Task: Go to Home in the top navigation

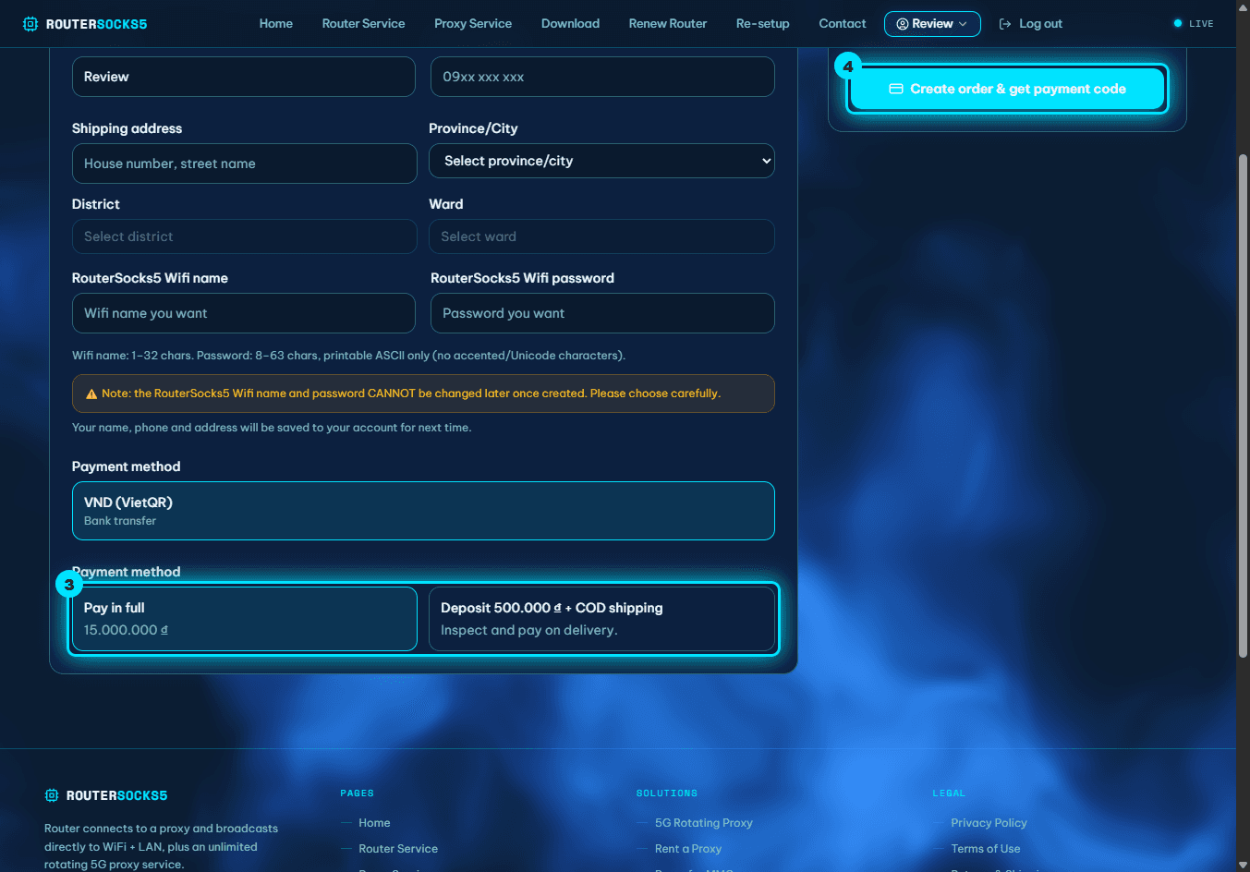Action: tap(276, 24)
